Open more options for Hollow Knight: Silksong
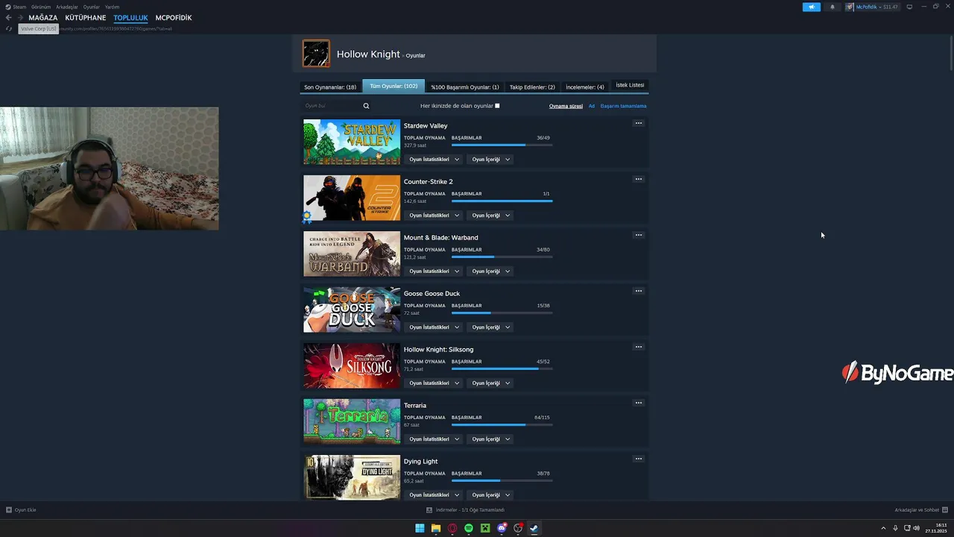954x537 pixels. 638,347
